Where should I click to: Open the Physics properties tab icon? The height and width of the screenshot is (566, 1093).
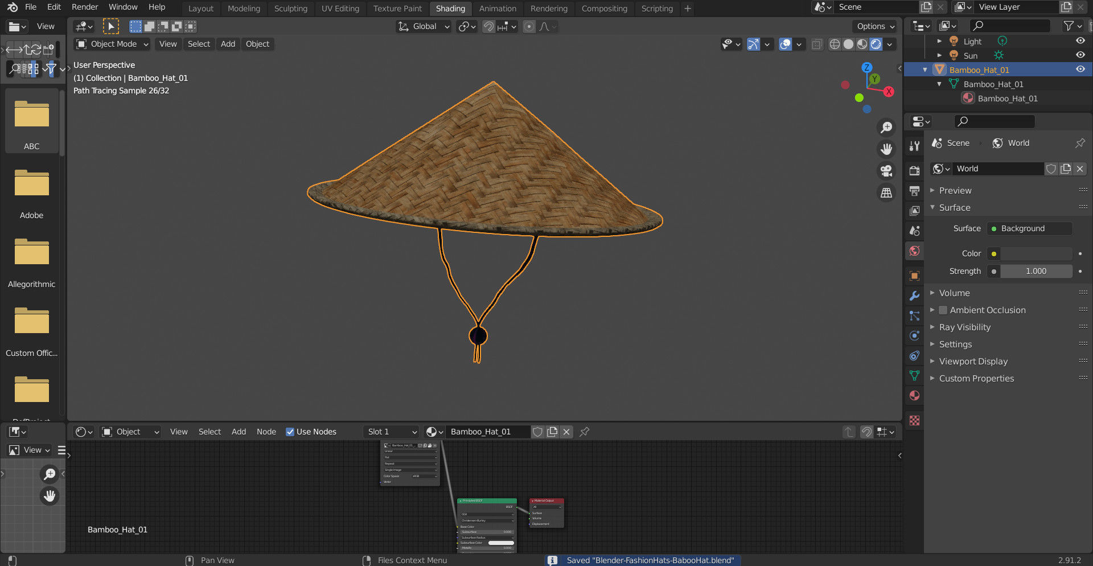tap(914, 335)
